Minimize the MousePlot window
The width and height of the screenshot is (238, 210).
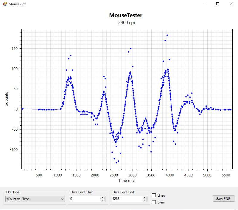[204, 4]
